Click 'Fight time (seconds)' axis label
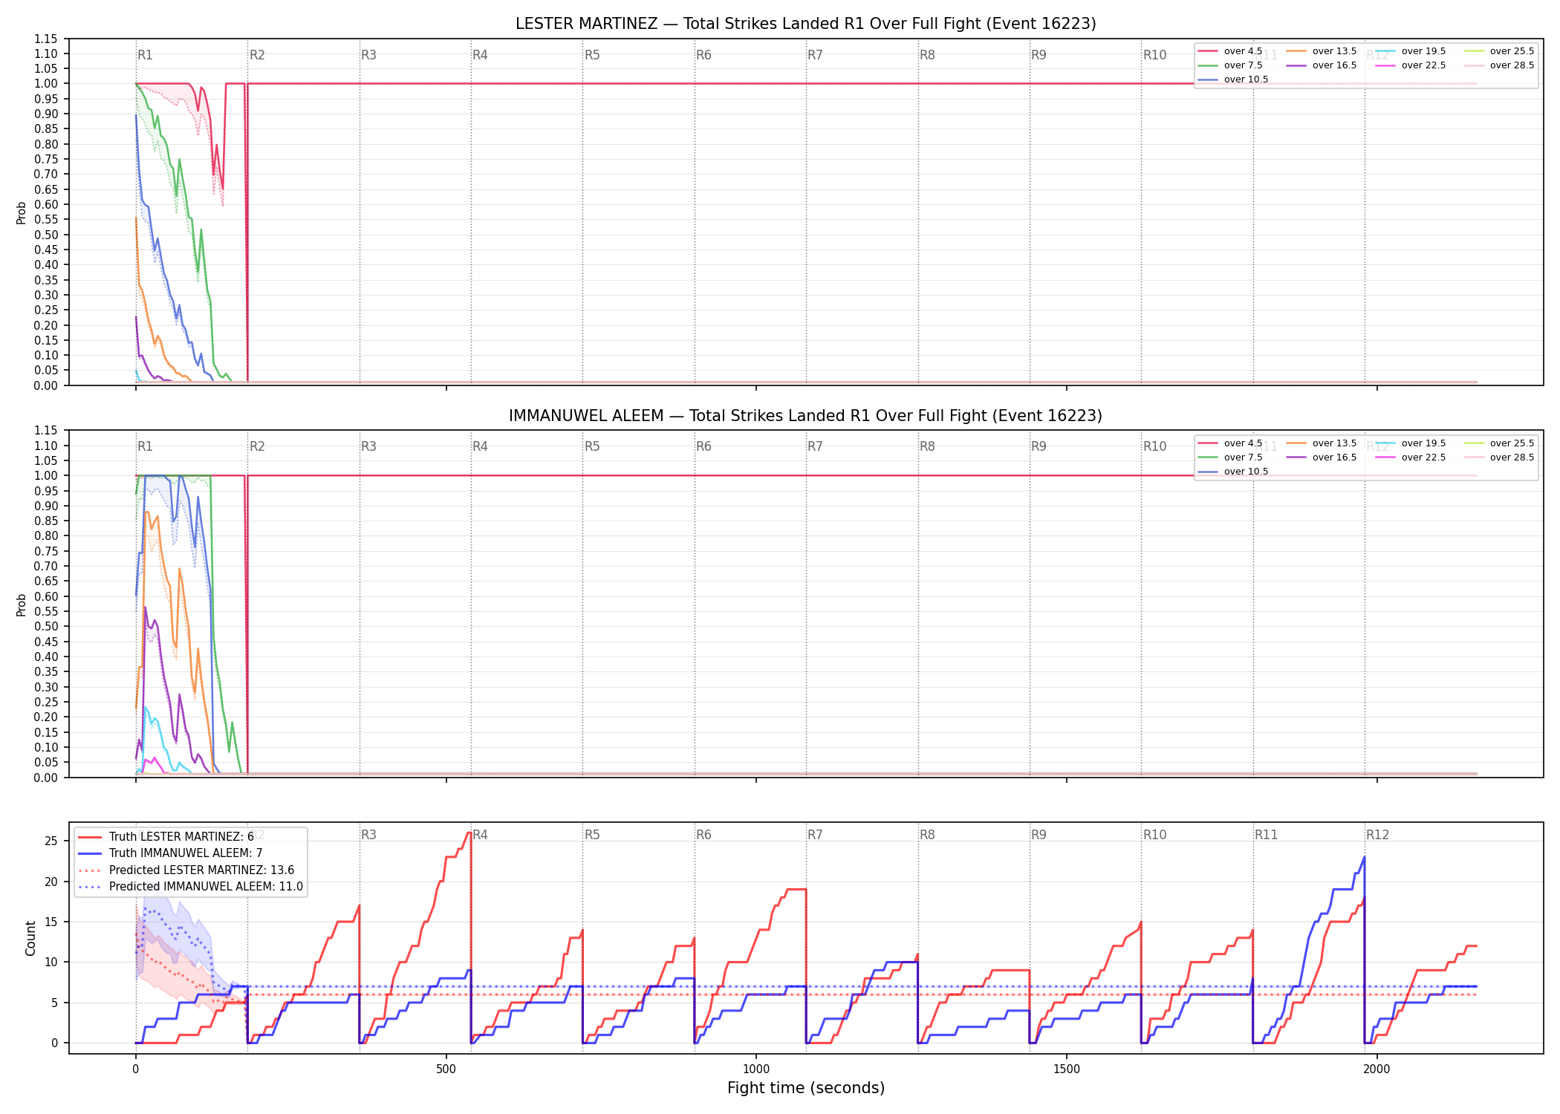The height and width of the screenshot is (1114, 1560). pyautogui.click(x=806, y=1088)
